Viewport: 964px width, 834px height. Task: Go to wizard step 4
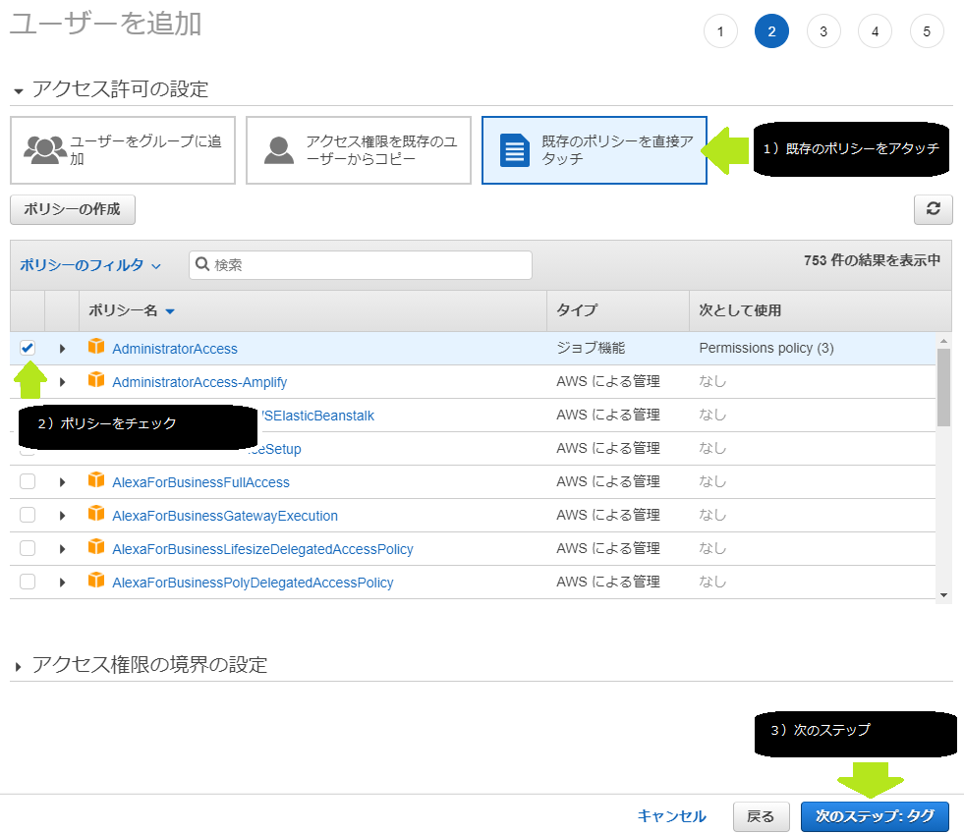click(875, 31)
